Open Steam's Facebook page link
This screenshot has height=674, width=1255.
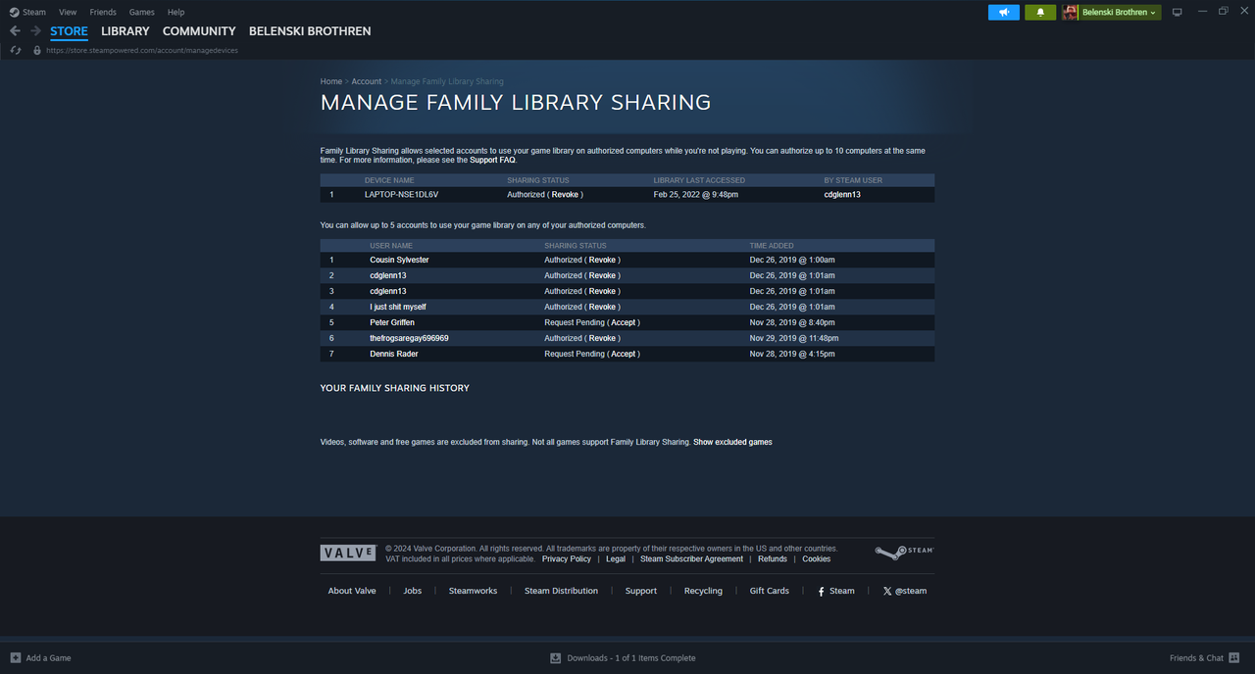pos(835,591)
